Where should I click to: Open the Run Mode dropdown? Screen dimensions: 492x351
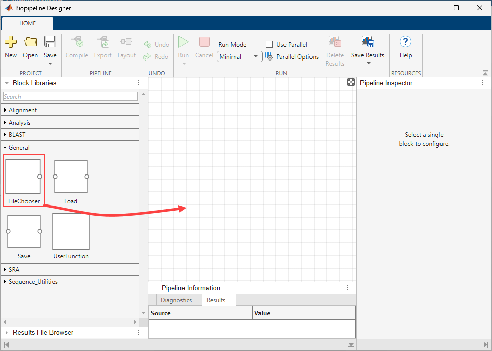tap(240, 57)
